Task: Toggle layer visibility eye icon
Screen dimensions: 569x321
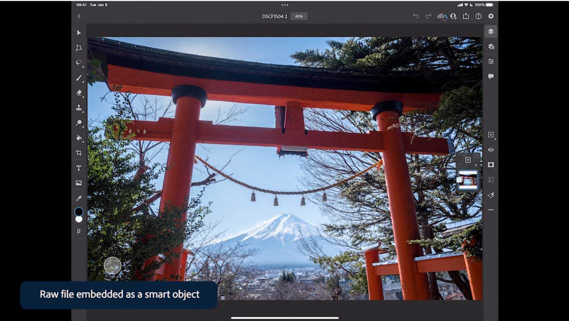Action: point(491,150)
